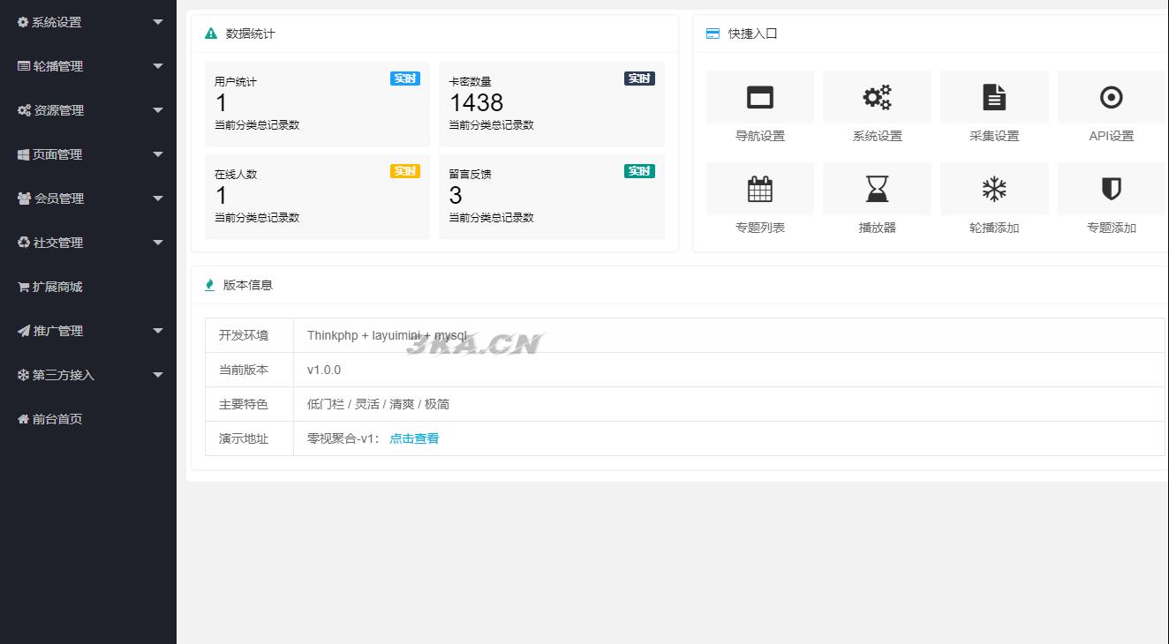1169x644 pixels.
Task: Click the 采集设置 shortcut label
Action: 994,136
